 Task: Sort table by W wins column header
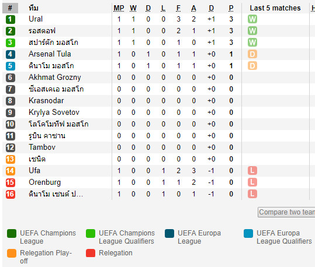(133, 8)
